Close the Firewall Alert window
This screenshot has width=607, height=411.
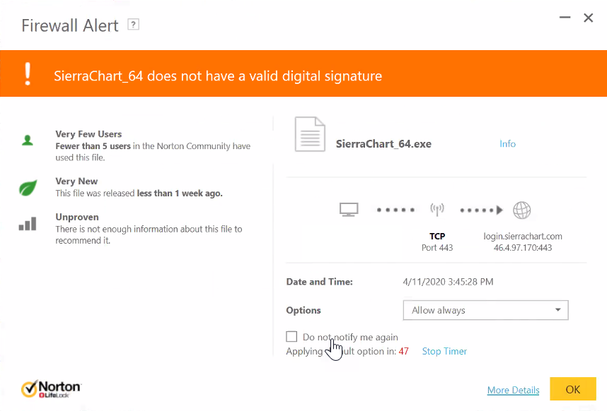pos(589,18)
